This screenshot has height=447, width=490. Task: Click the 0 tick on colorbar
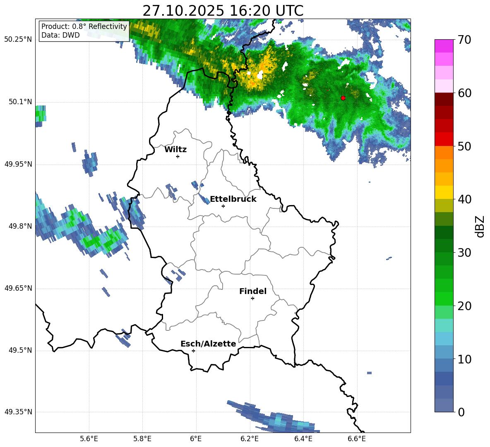tap(461, 412)
